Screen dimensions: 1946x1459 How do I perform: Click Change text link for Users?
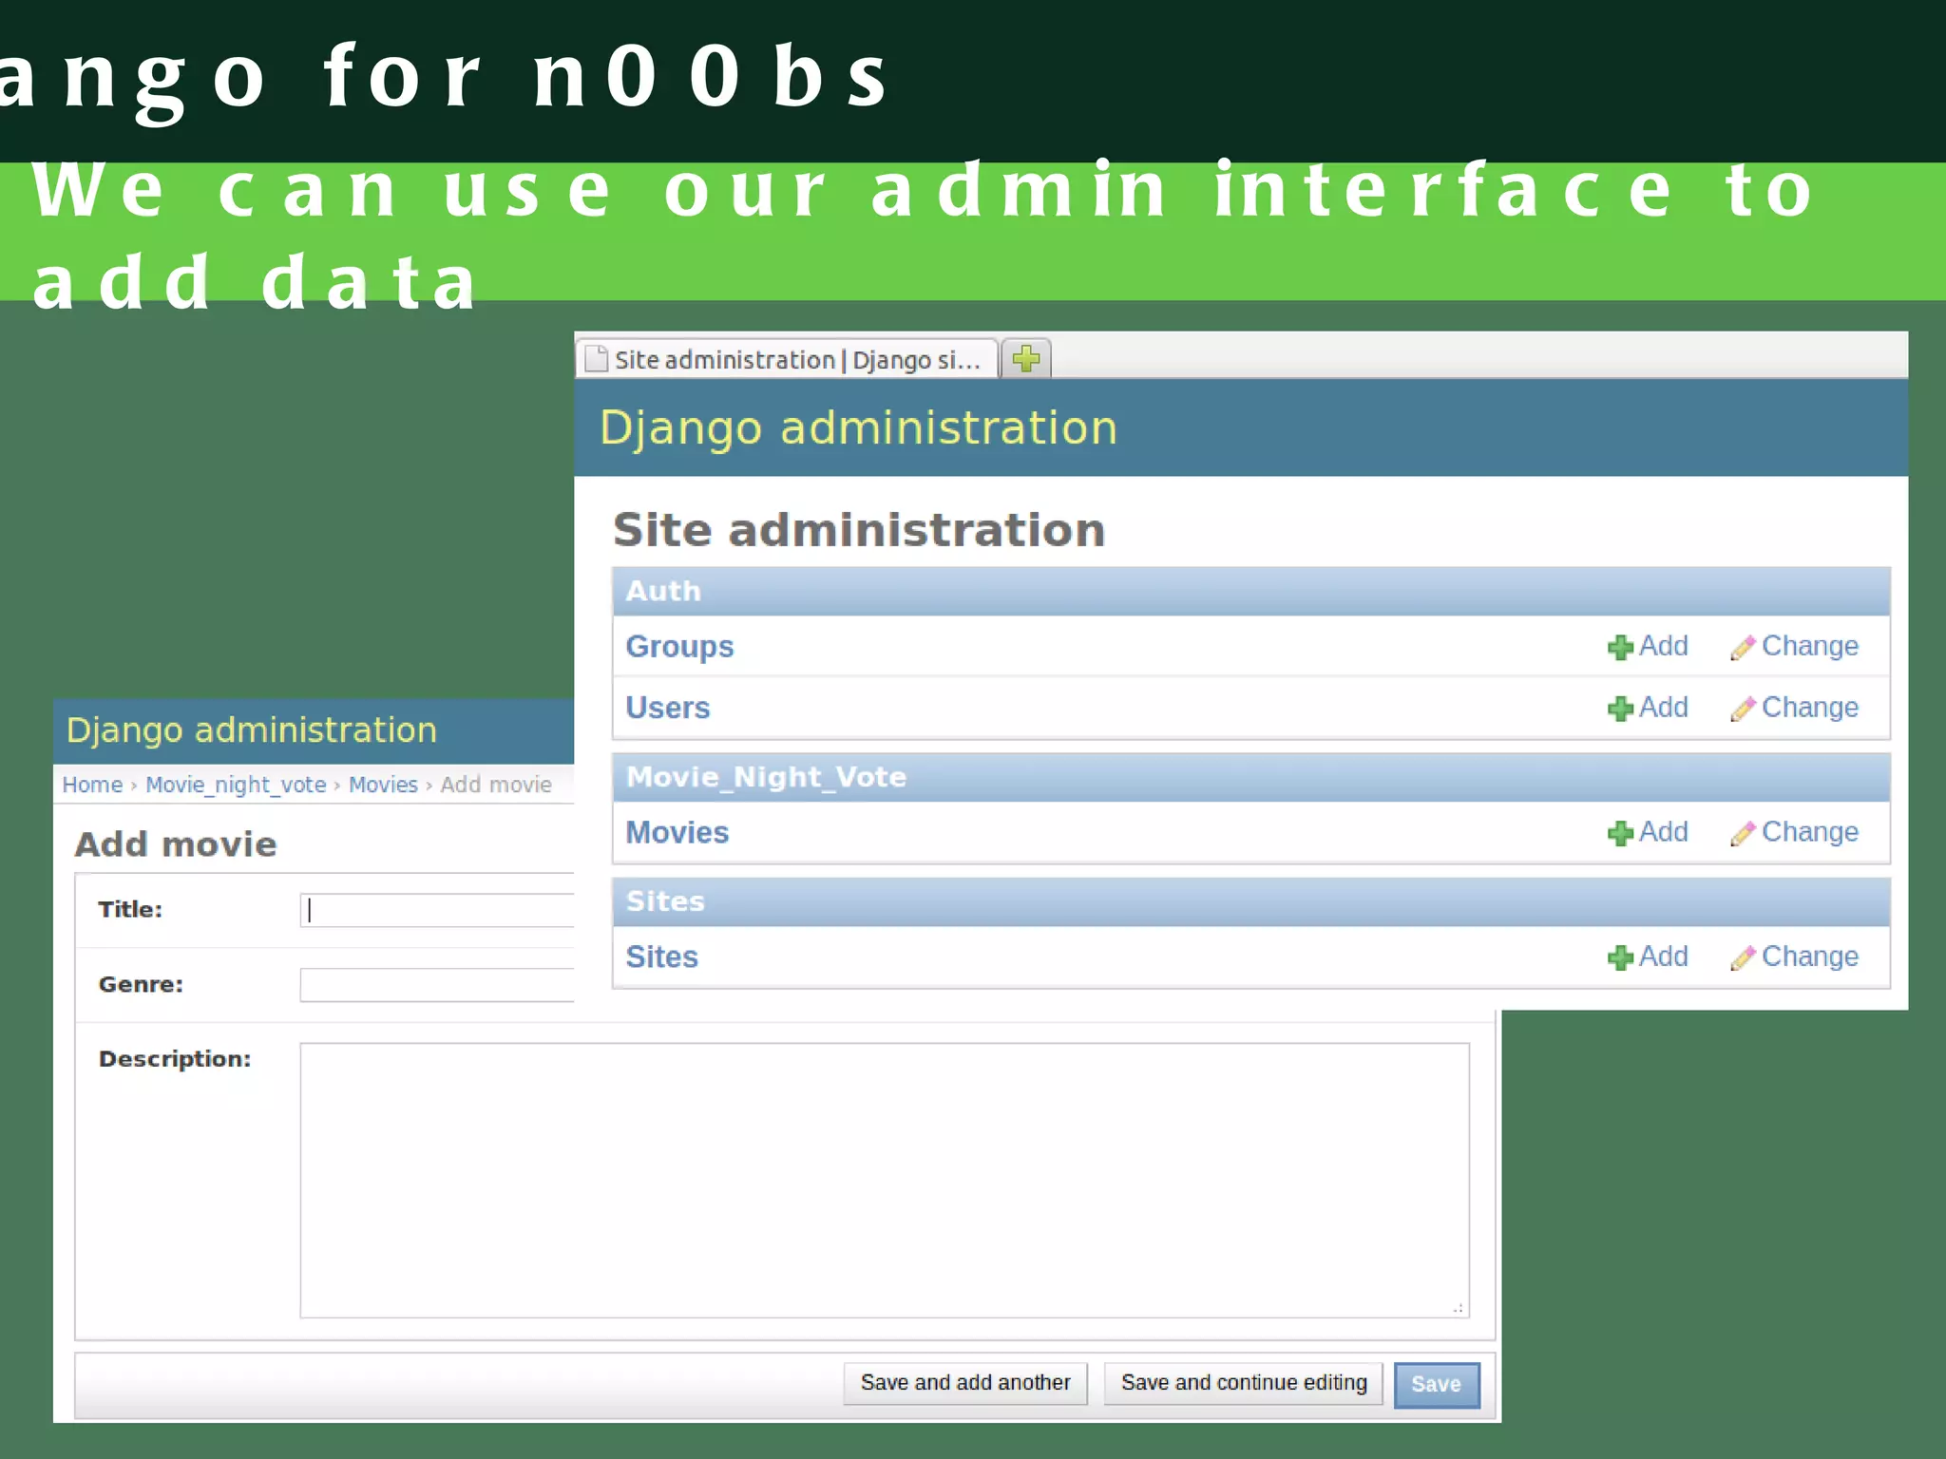(1809, 708)
